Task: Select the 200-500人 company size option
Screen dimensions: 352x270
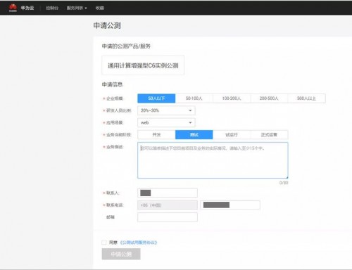Action: pyautogui.click(x=269, y=98)
